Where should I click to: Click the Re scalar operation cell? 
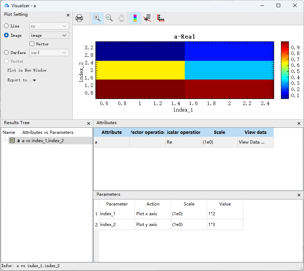pyautogui.click(x=183, y=142)
